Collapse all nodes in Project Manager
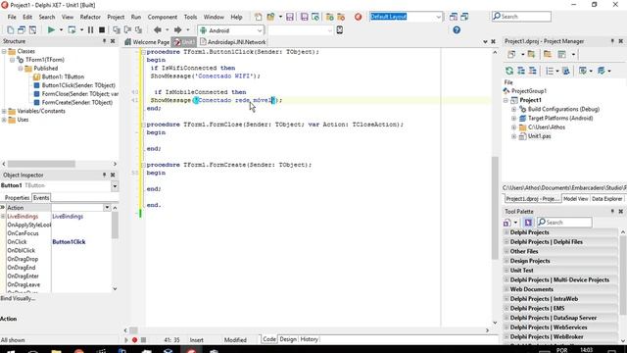Viewport: 627px width, 353px height. [x=533, y=71]
